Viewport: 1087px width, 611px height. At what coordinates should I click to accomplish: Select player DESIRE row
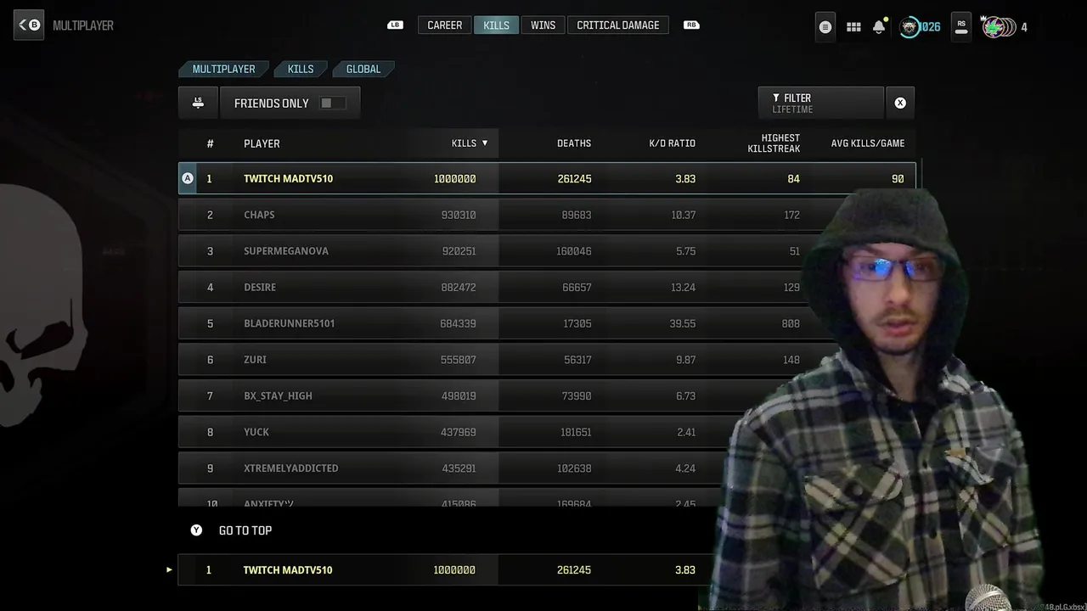(547, 287)
